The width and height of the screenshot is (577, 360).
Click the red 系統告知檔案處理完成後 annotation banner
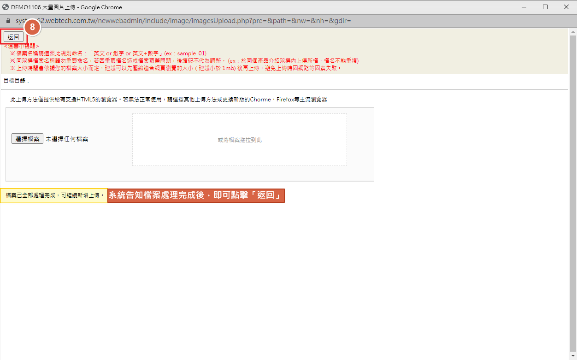coord(196,195)
